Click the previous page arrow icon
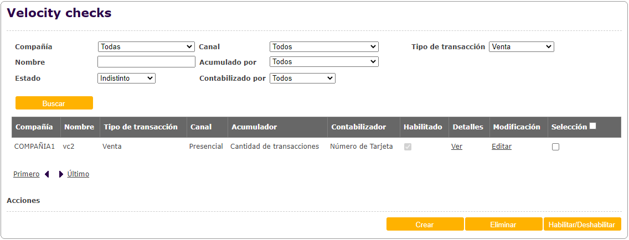The width and height of the screenshot is (629, 240). [x=47, y=174]
